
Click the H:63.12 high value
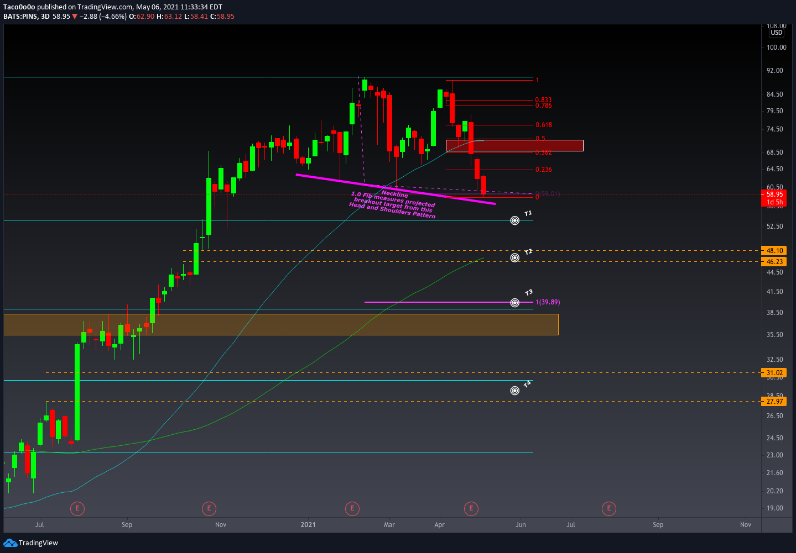(169, 17)
